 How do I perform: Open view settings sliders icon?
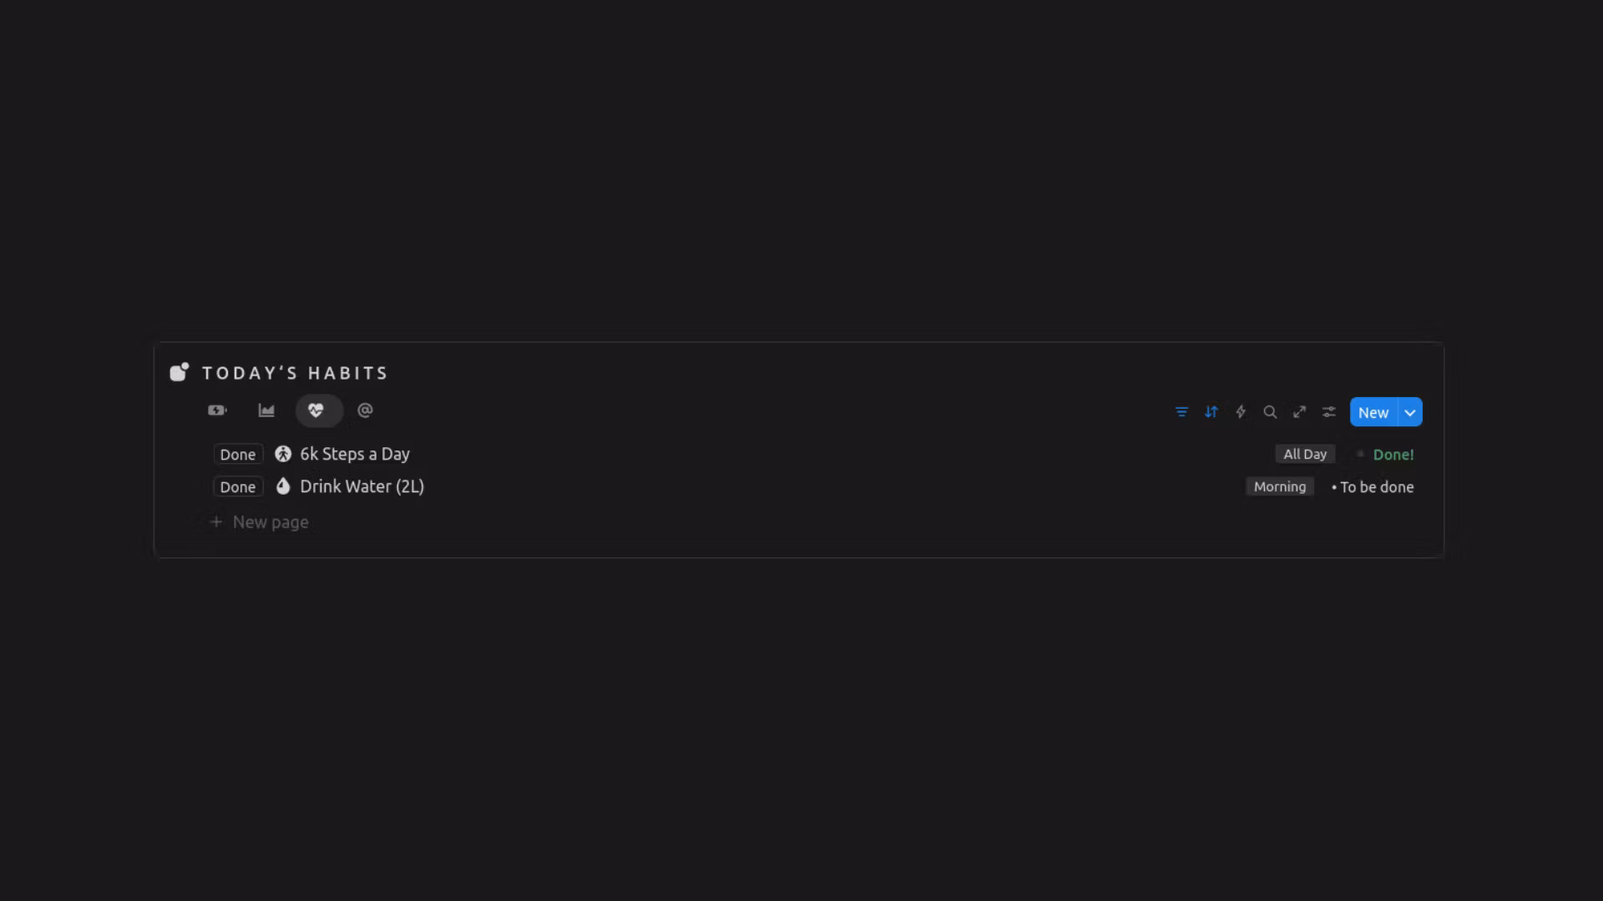1329,412
